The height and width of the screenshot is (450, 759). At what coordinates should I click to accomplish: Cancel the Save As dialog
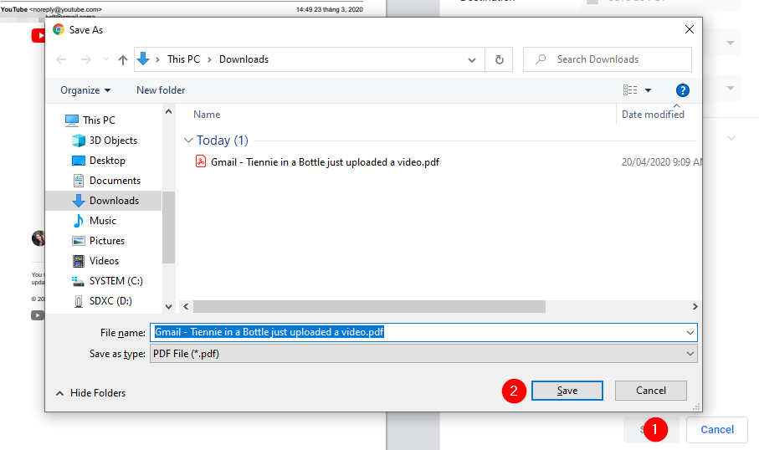650,391
